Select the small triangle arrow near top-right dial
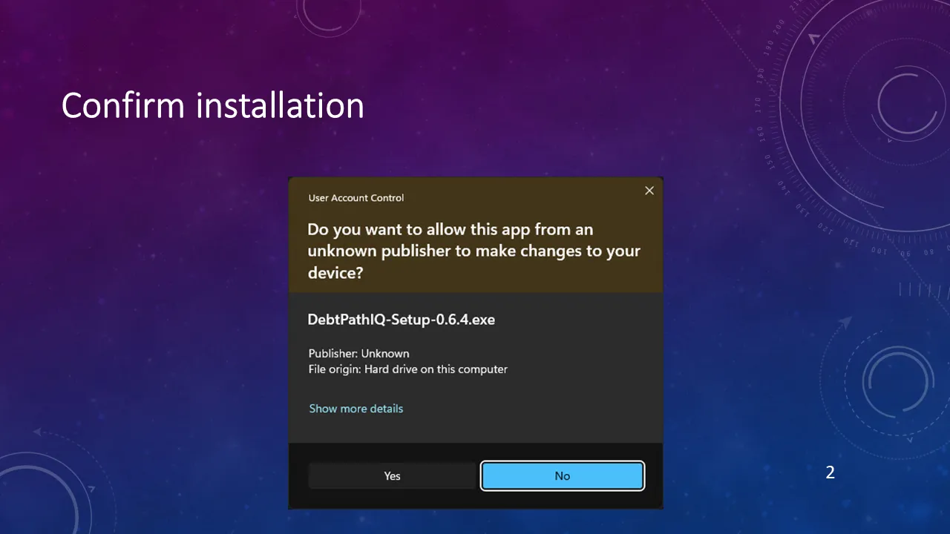950x534 pixels. 814,38
